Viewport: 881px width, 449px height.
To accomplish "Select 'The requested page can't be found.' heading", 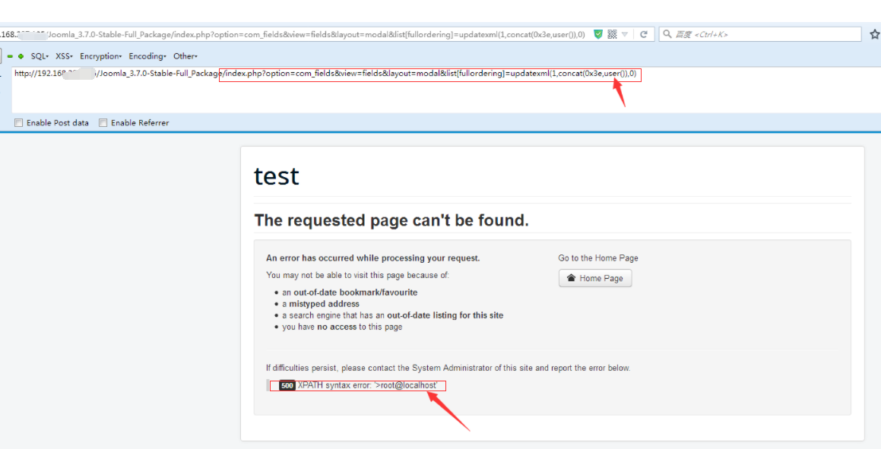I will pyautogui.click(x=391, y=220).
